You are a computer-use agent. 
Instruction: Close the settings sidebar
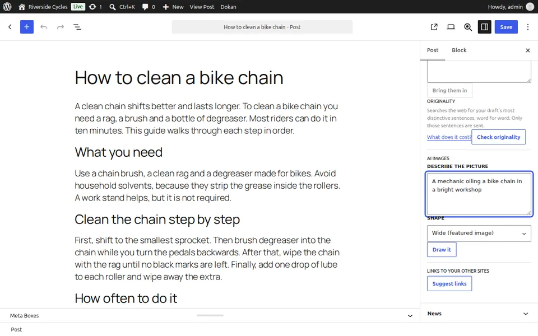pyautogui.click(x=528, y=50)
